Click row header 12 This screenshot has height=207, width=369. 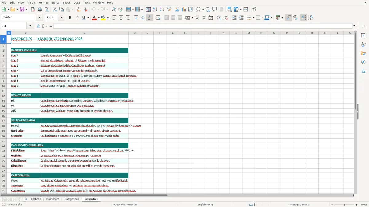[3, 96]
